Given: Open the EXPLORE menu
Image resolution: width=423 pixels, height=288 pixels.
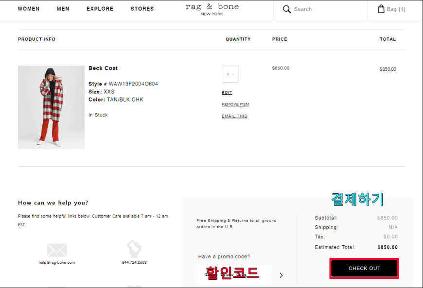Looking at the screenshot, I should click(x=100, y=9).
